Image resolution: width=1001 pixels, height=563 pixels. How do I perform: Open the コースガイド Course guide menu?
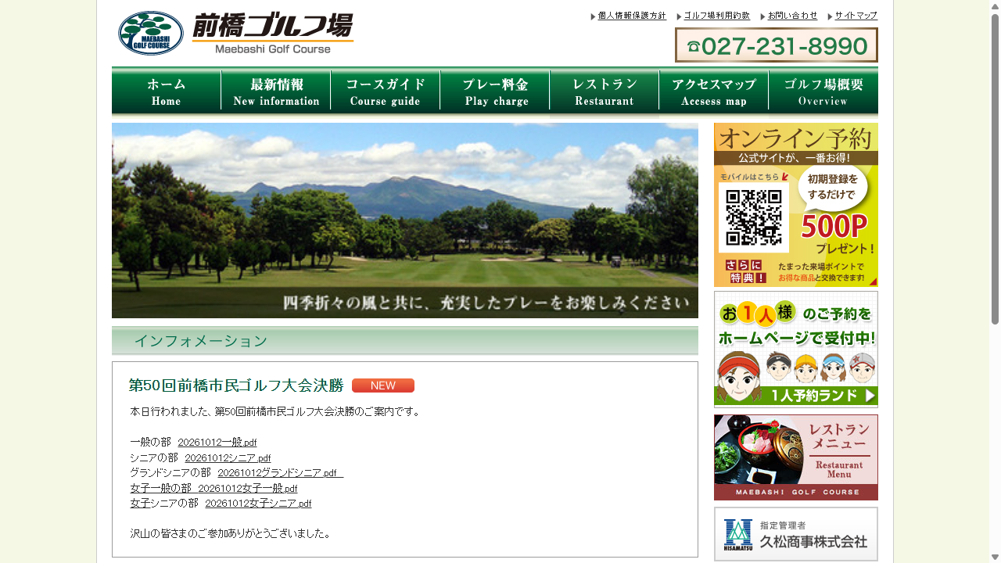[x=386, y=92]
